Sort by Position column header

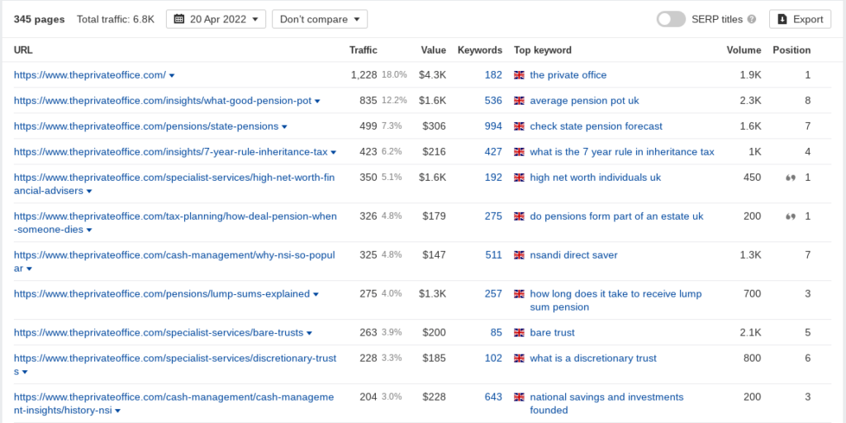coord(791,50)
